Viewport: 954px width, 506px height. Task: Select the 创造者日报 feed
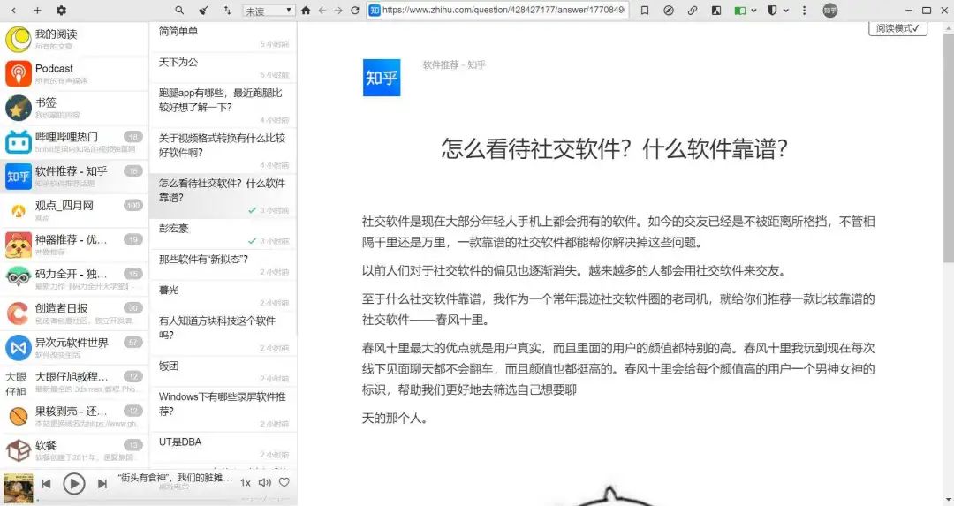click(x=74, y=313)
